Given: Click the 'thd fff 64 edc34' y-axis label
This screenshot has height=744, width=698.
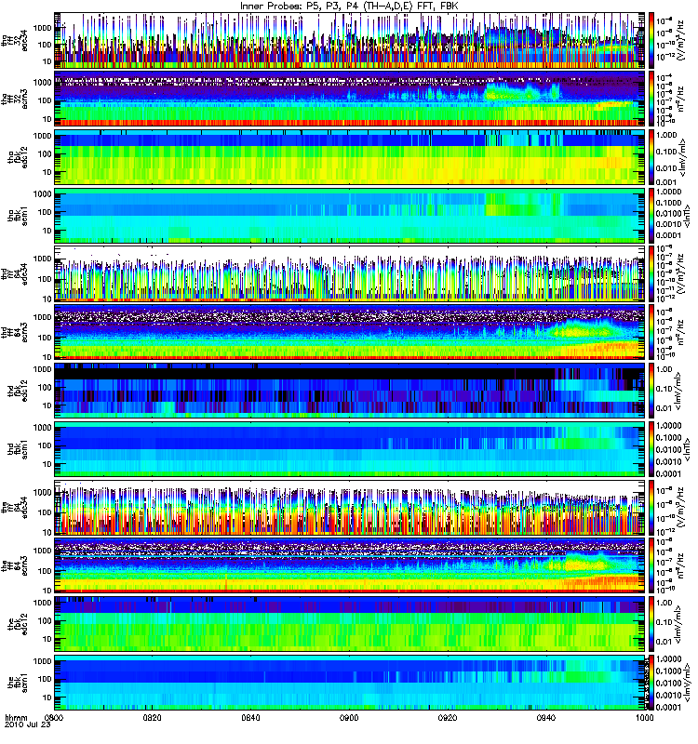Looking at the screenshot, I should (x=14, y=273).
